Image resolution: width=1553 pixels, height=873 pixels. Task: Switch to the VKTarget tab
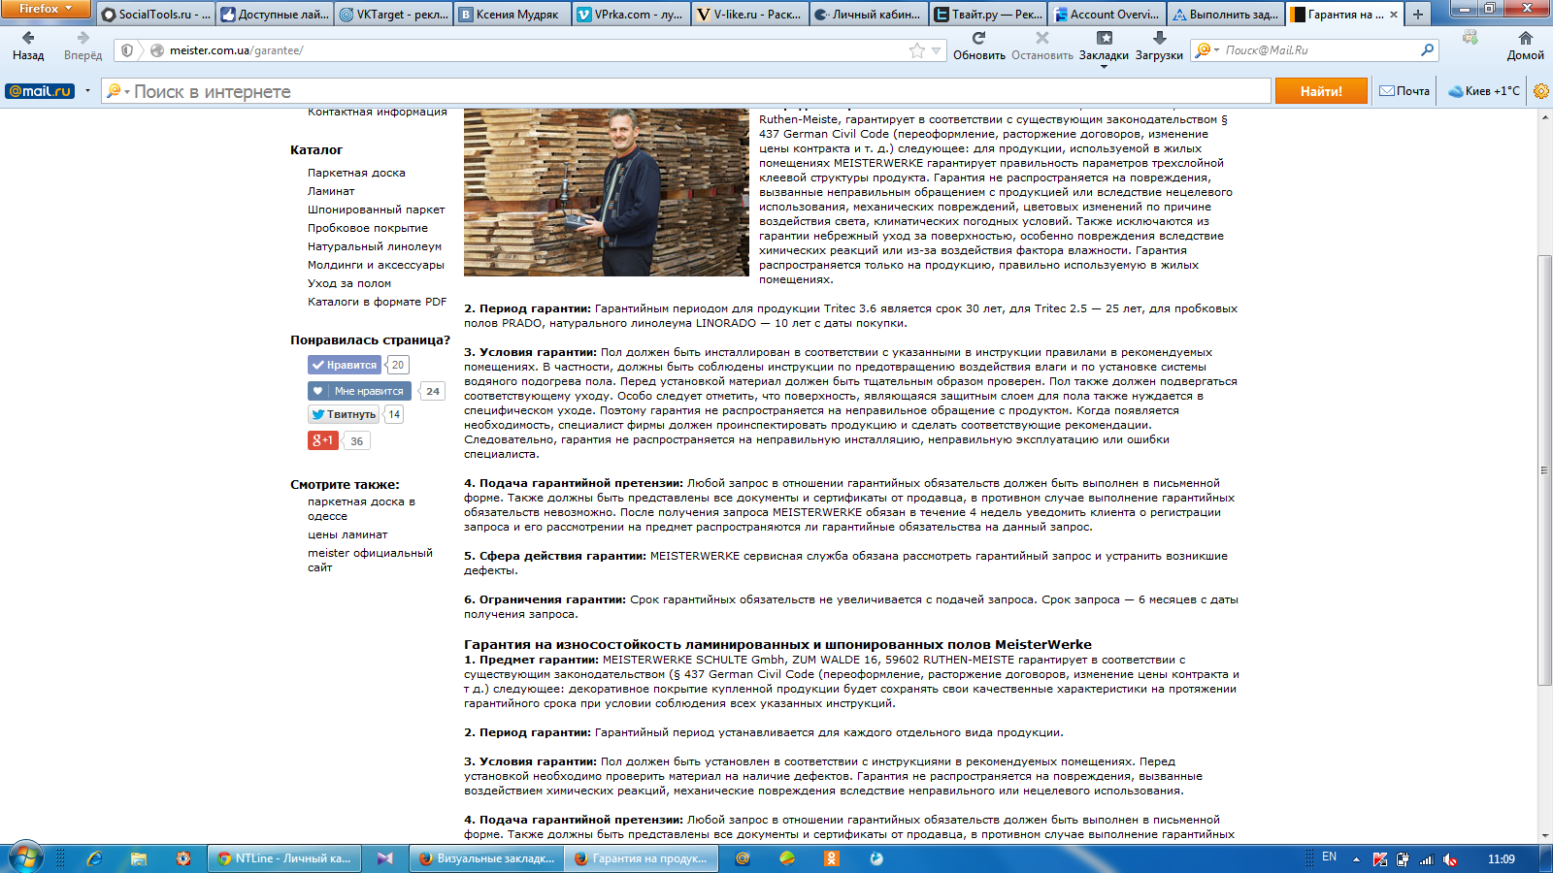point(394,15)
